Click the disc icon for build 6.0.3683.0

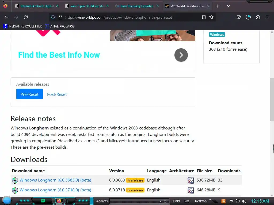coord(15,180)
